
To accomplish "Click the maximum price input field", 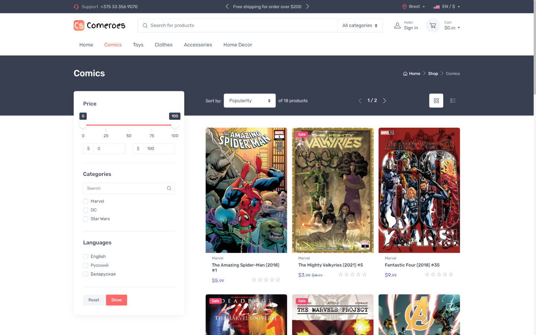I will tap(159, 149).
